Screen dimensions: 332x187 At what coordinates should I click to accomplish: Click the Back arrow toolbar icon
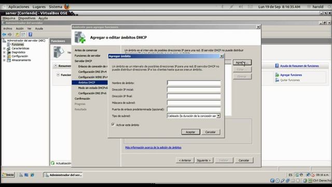pyautogui.click(x=4, y=34)
